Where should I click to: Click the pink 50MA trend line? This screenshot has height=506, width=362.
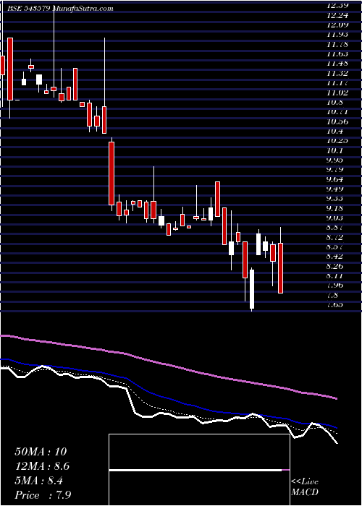(x=168, y=364)
